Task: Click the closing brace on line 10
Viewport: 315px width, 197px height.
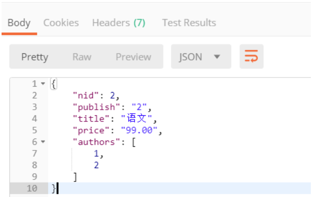Action: pos(54,189)
